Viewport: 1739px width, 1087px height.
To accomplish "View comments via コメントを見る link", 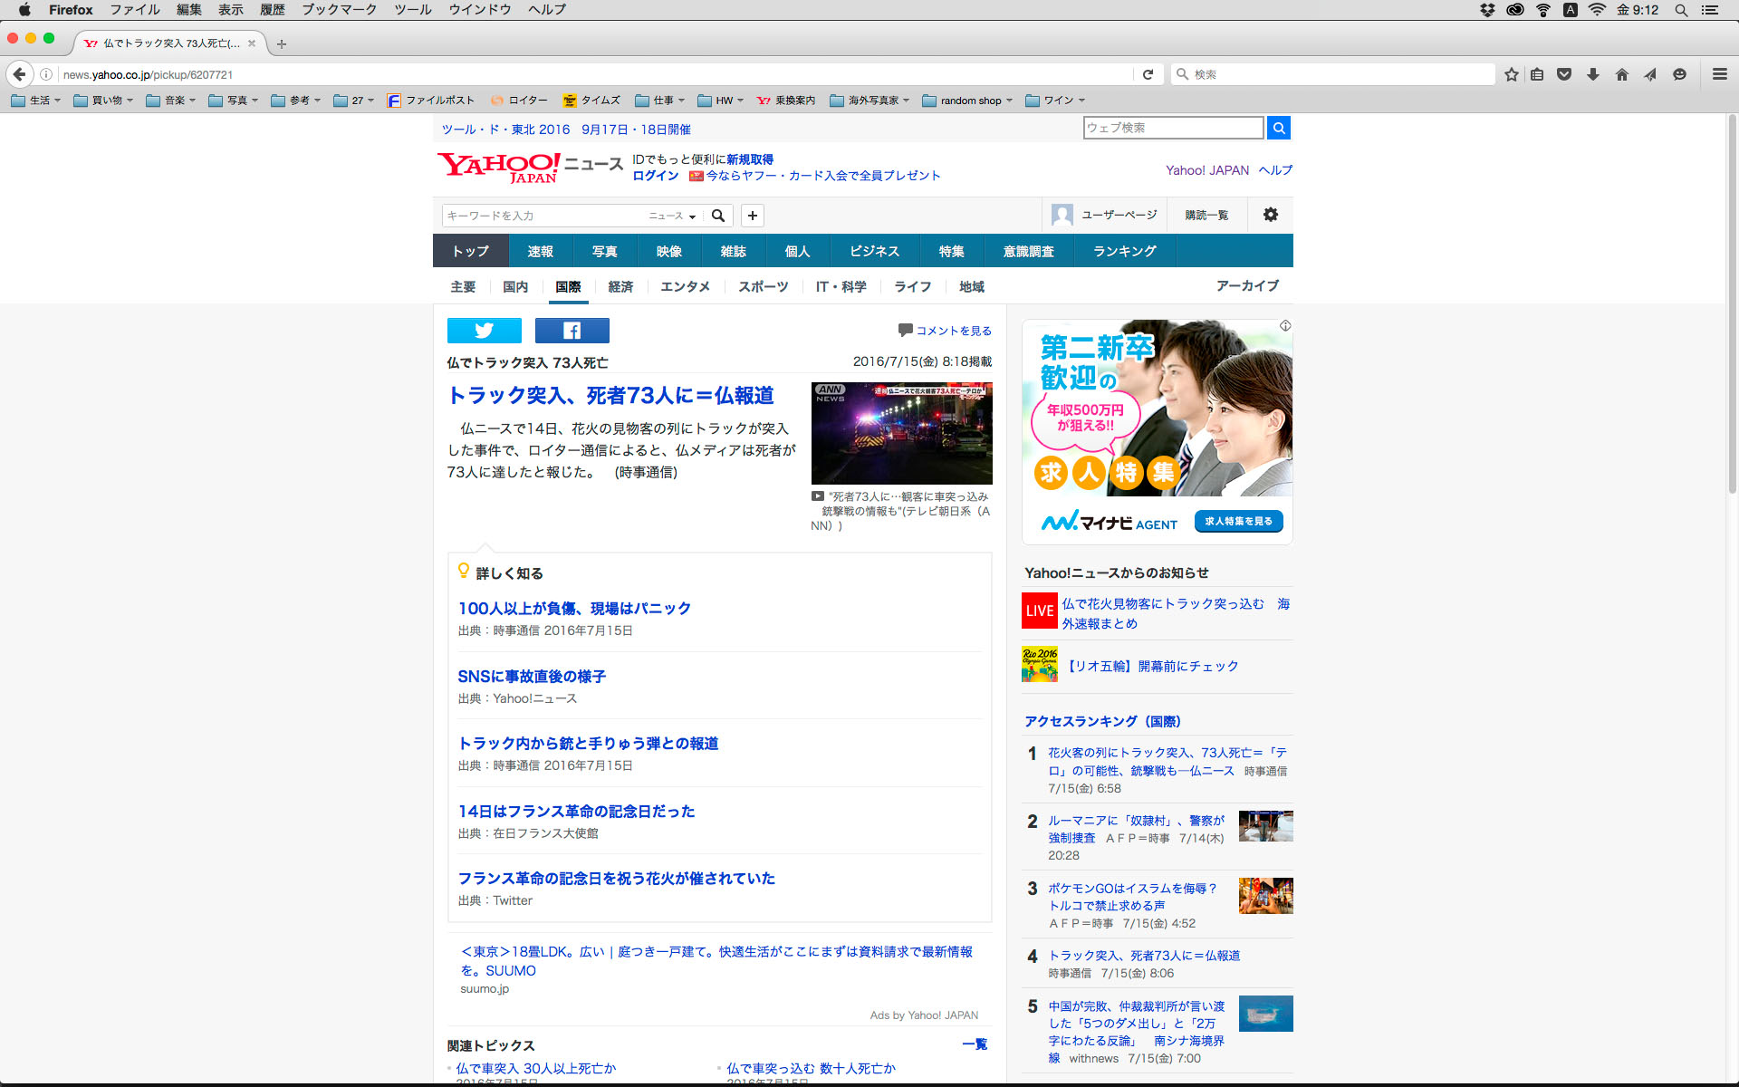I will click(x=953, y=331).
